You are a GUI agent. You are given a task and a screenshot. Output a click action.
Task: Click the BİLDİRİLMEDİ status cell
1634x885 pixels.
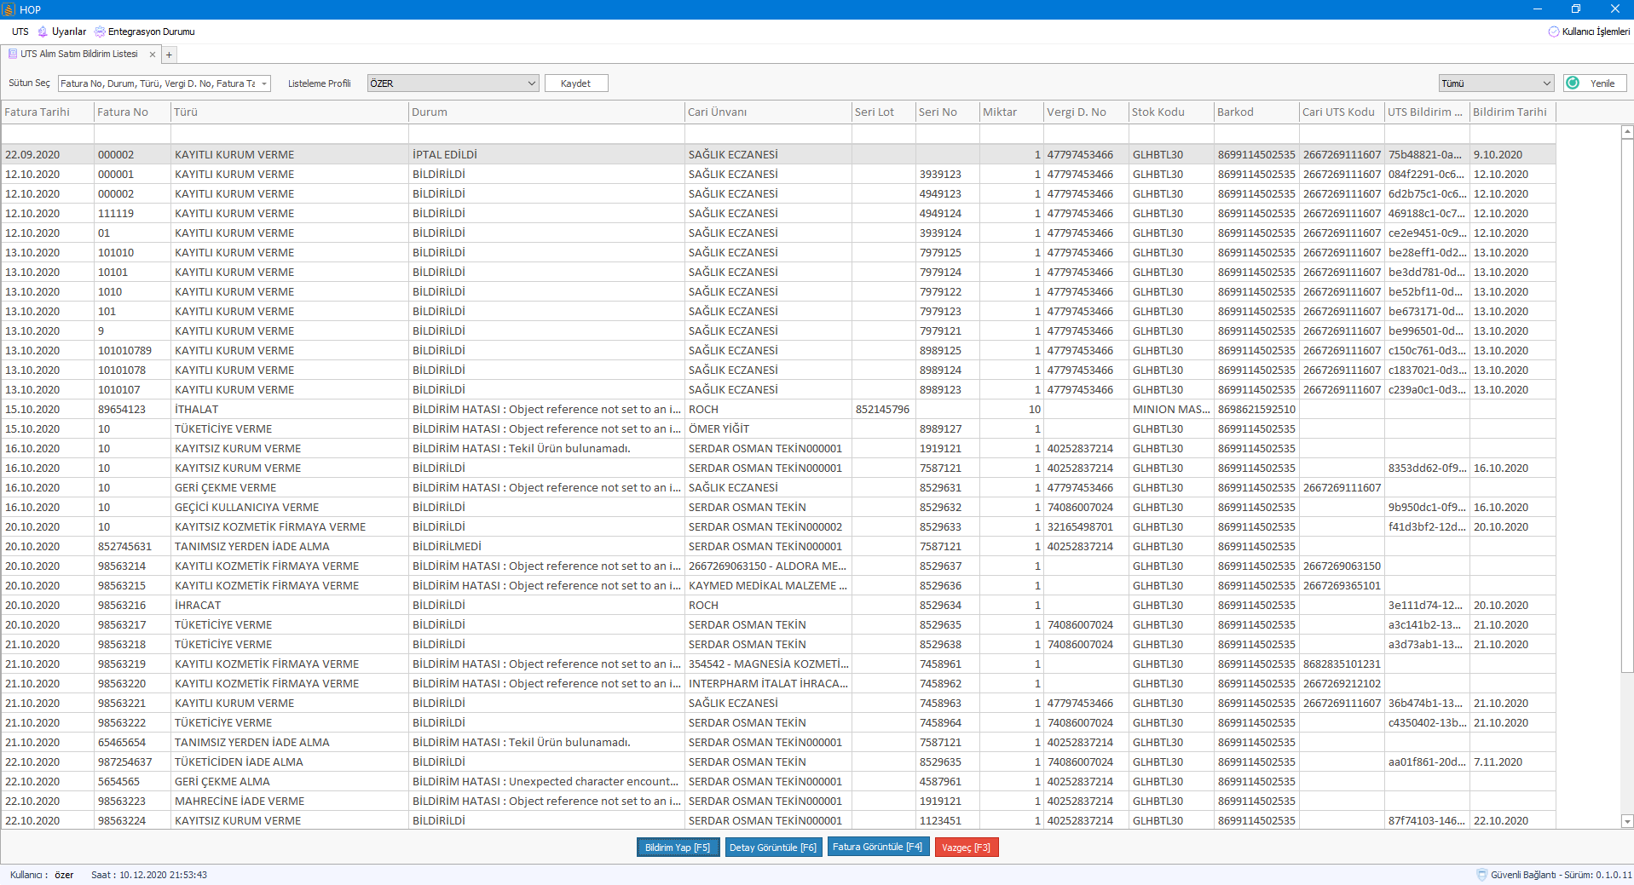pyautogui.click(x=546, y=547)
